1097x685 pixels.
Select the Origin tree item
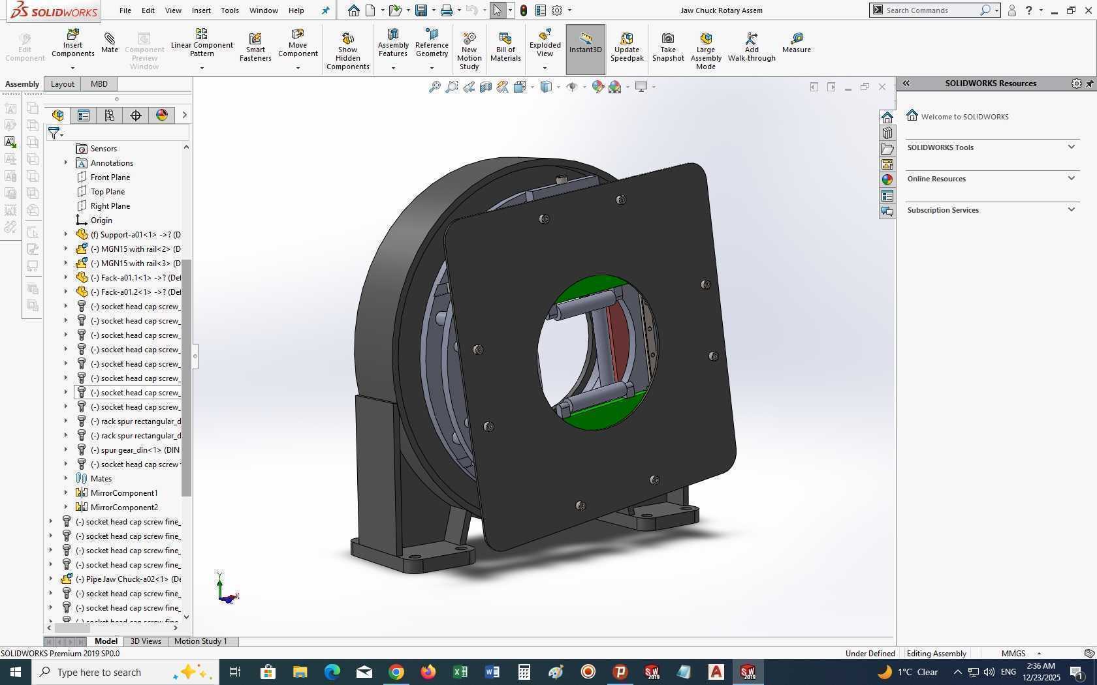click(x=101, y=220)
